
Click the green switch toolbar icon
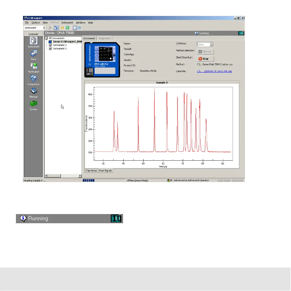tap(68, 28)
